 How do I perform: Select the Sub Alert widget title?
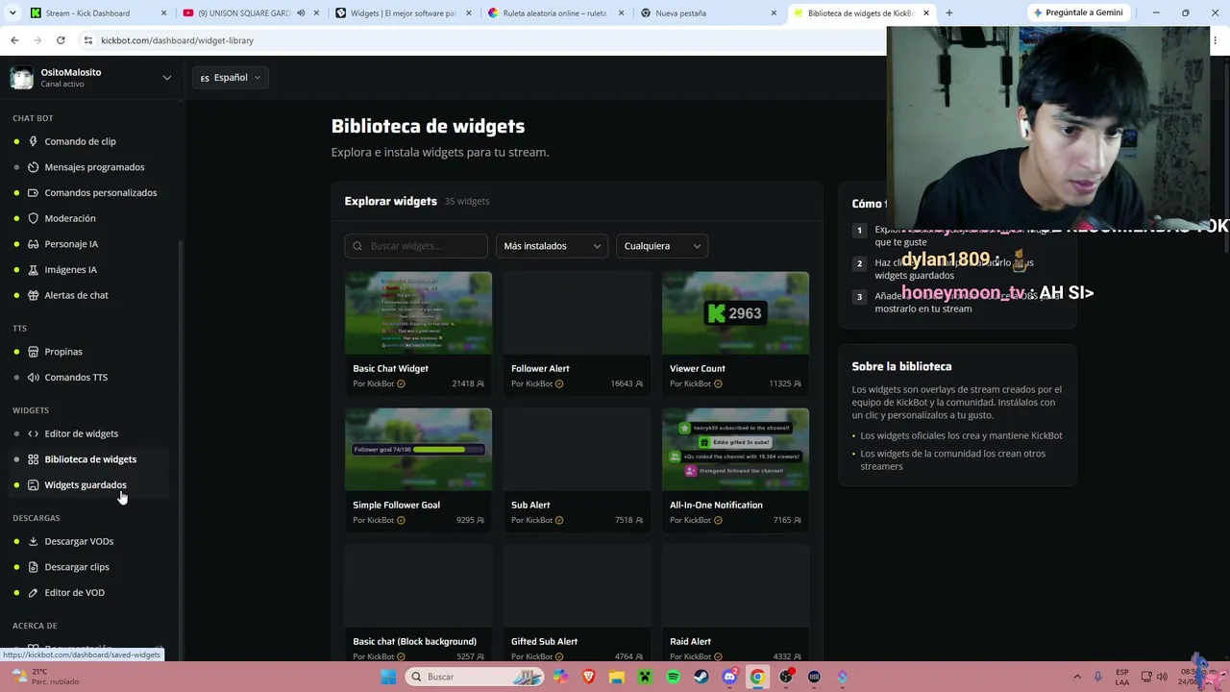[x=530, y=505]
